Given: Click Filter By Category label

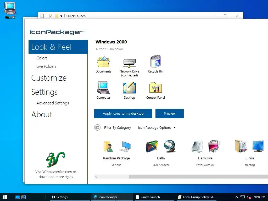Looking at the screenshot, I should point(118,127).
